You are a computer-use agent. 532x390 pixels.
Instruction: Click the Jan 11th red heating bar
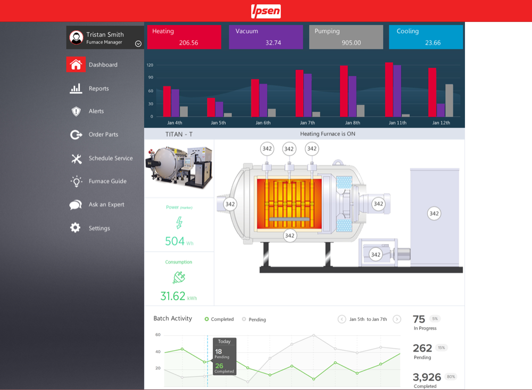389,89
